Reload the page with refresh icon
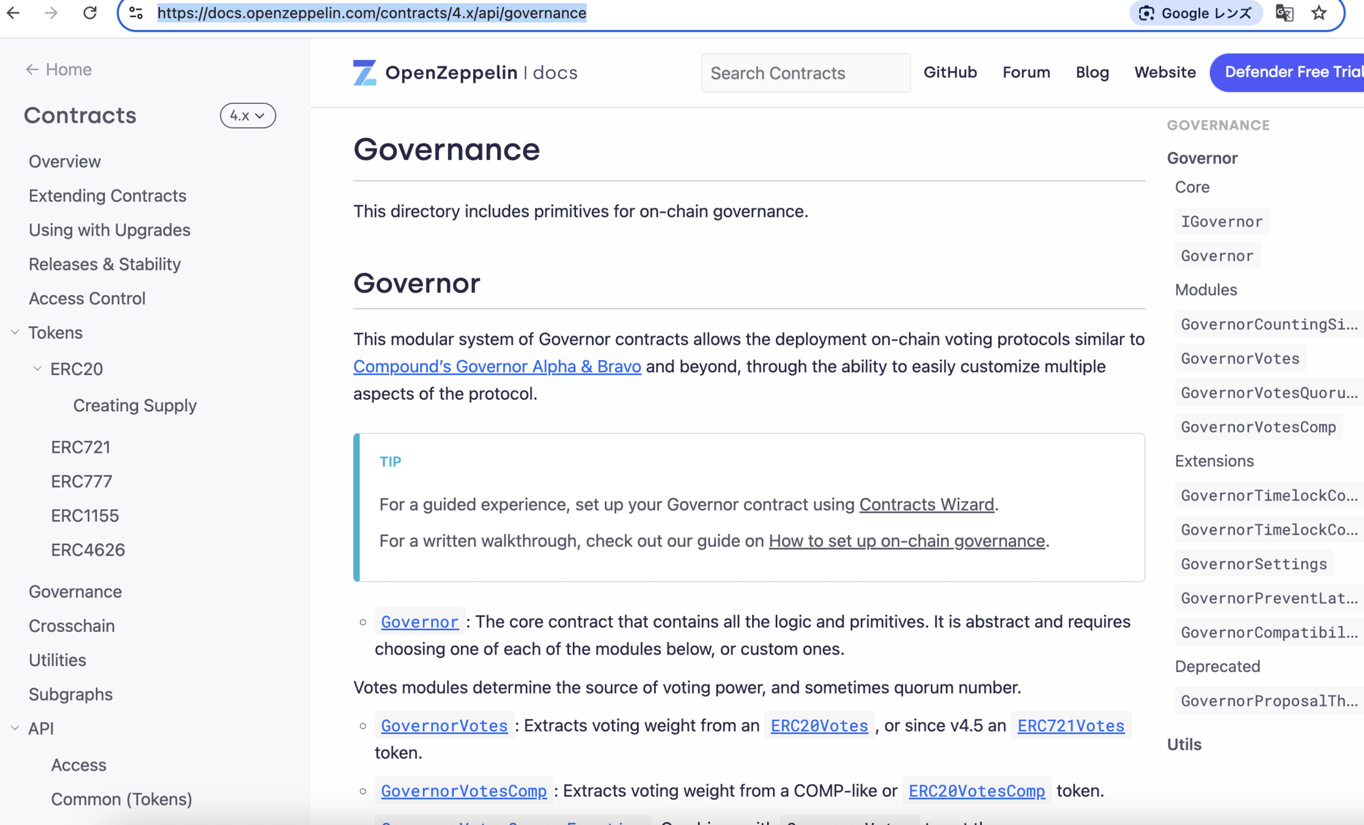 click(90, 13)
